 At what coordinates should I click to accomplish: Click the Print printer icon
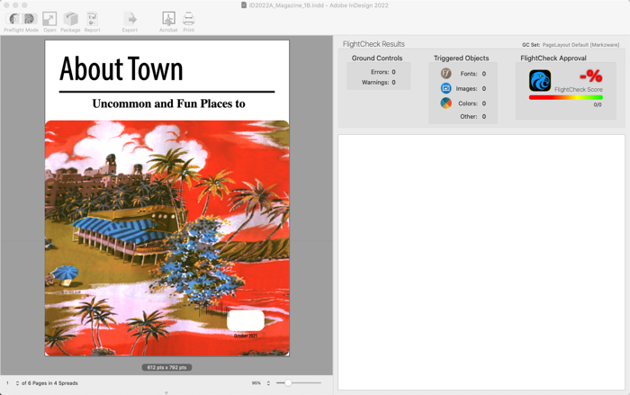pyautogui.click(x=188, y=19)
